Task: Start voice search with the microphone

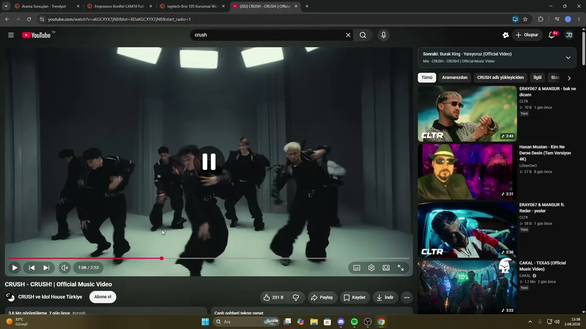Action: click(384, 35)
